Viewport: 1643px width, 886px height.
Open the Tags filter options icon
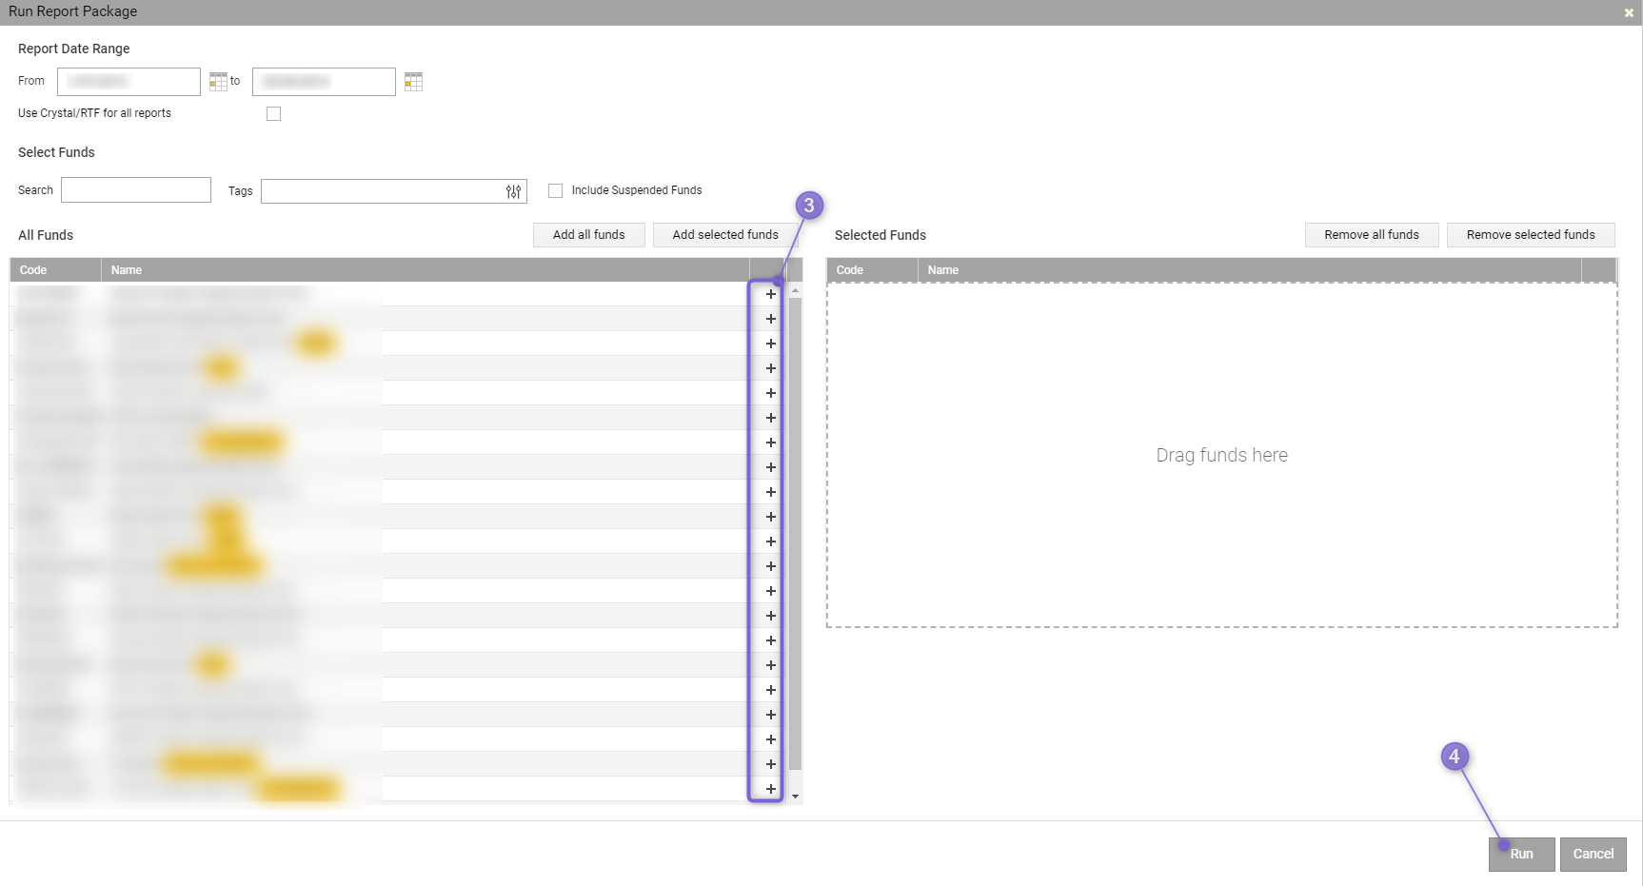coord(514,191)
